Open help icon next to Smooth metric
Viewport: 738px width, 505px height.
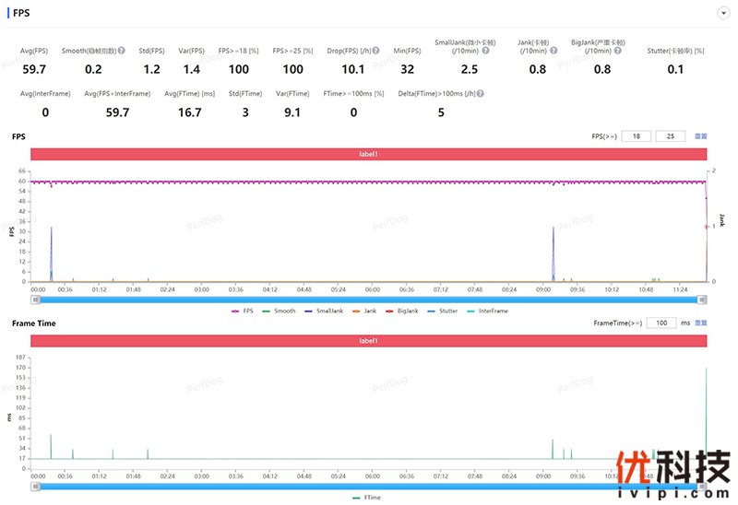[x=122, y=51]
